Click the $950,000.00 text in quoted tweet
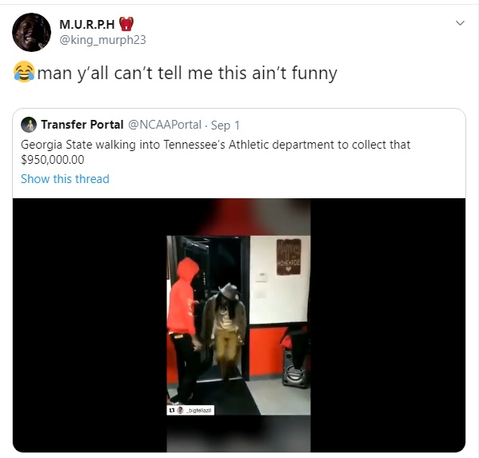The width and height of the screenshot is (479, 458). click(52, 160)
